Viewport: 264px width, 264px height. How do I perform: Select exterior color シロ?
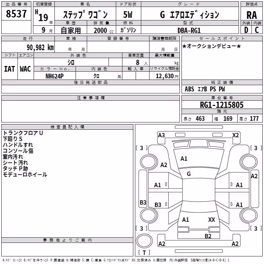point(71,62)
